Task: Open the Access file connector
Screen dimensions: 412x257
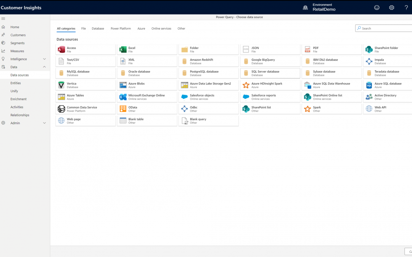Action: pos(85,49)
